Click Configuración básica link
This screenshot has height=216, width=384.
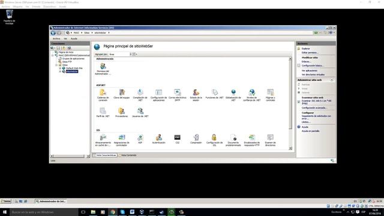coord(313,65)
